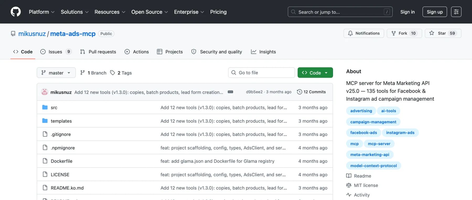Click the slash shortcut key icon in search
The width and height of the screenshot is (472, 200).
[x=387, y=12]
